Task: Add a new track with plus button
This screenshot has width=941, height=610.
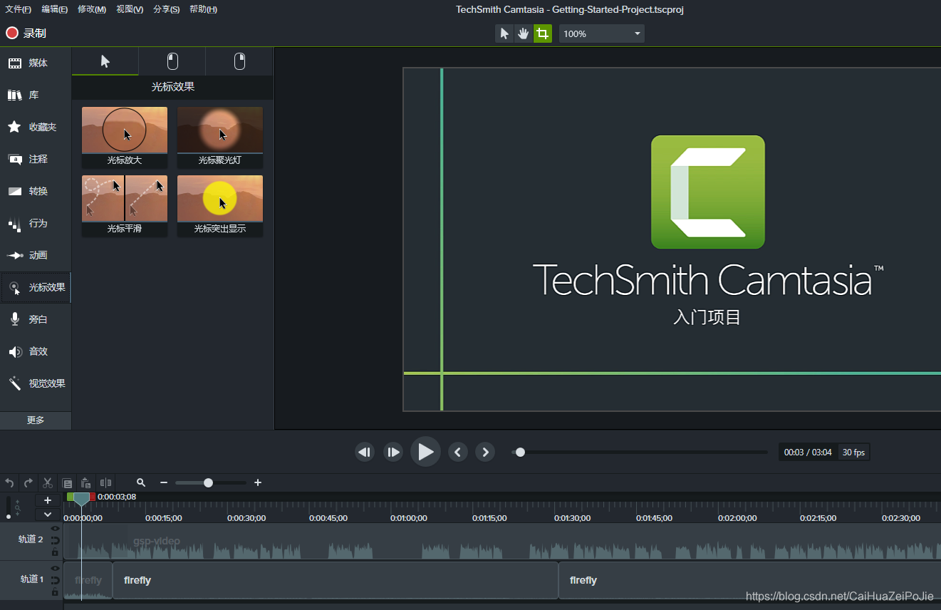Action: [48, 500]
